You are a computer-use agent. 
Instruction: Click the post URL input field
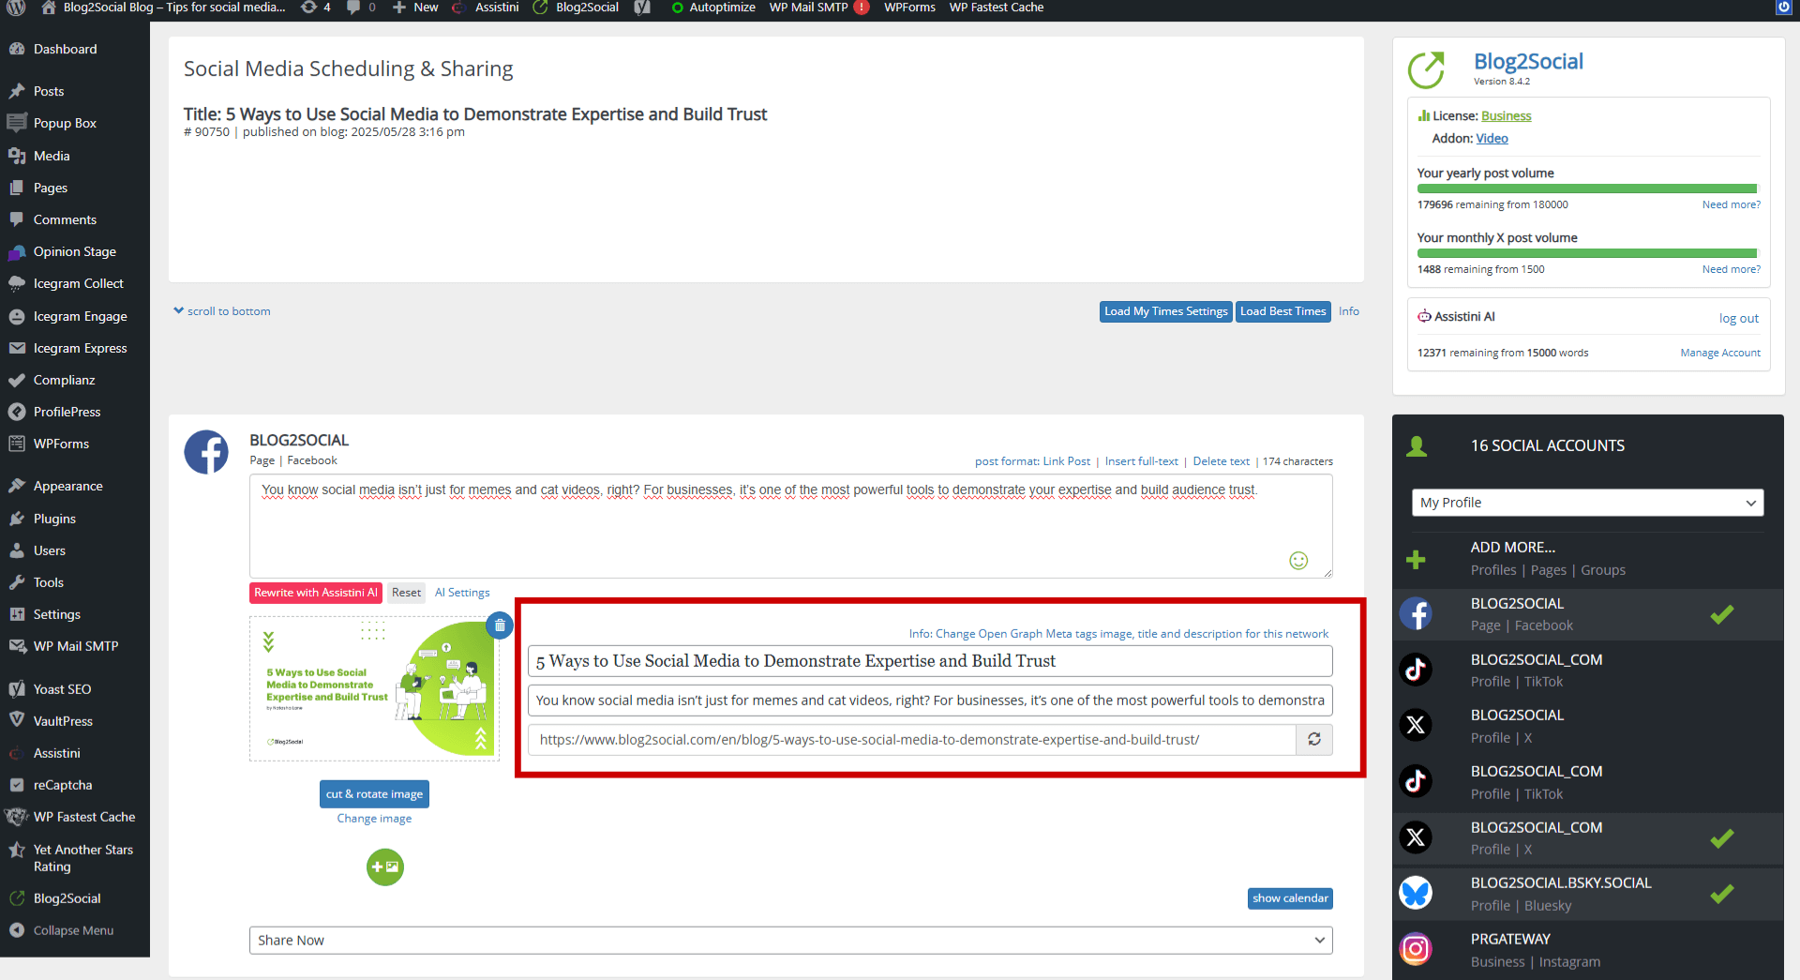[x=912, y=740]
